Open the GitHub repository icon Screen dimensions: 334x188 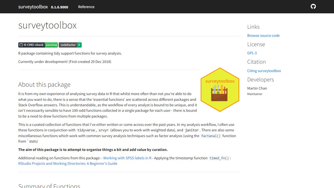[x=313, y=7]
